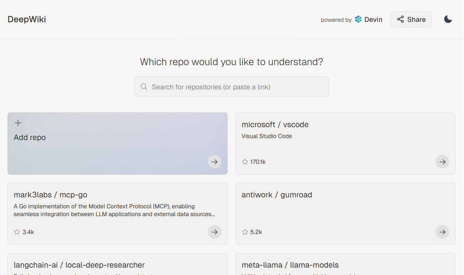Open the Add repo arrow button
The height and width of the screenshot is (275, 464).
tap(214, 161)
